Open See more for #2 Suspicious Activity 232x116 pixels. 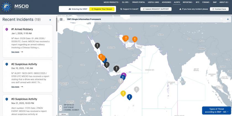point(15,87)
